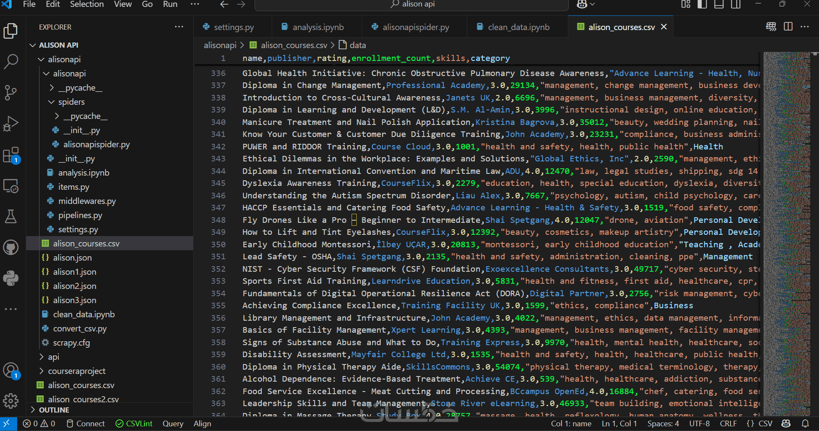Switch to the alisonapispider.py tab
The height and width of the screenshot is (431, 819).
[414, 27]
